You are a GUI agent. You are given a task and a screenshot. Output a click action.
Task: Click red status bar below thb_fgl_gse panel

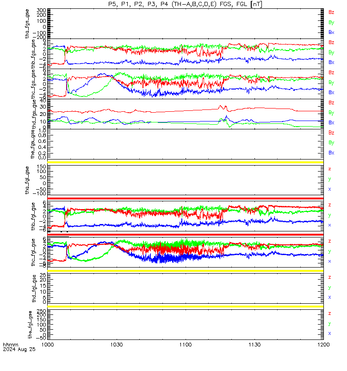[186, 235]
